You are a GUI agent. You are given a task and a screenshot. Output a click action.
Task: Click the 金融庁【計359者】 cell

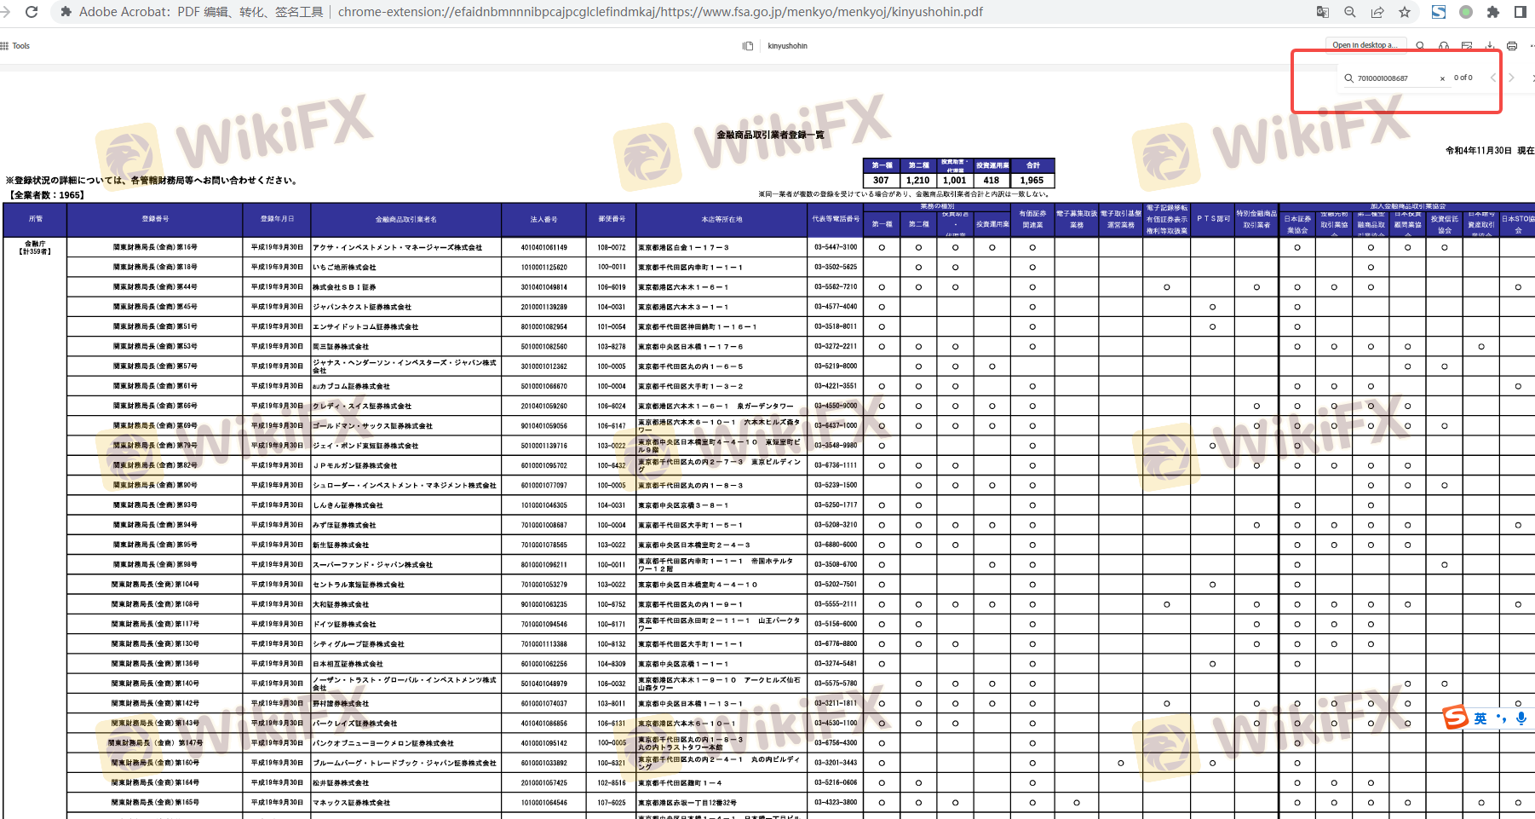35,248
